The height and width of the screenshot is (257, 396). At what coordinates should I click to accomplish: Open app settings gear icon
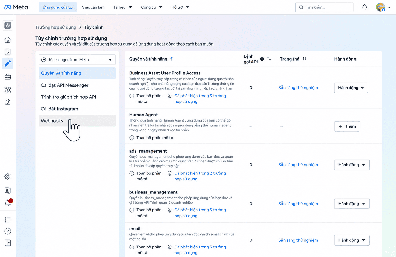pyautogui.click(x=8, y=176)
